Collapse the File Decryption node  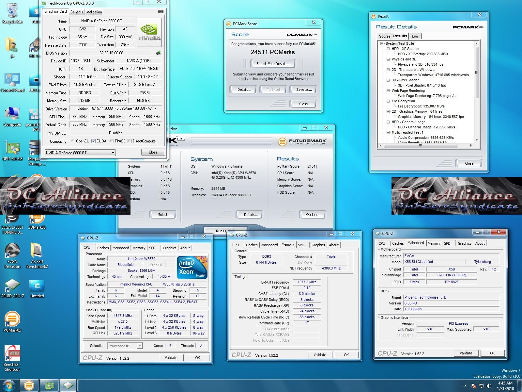tap(388, 101)
